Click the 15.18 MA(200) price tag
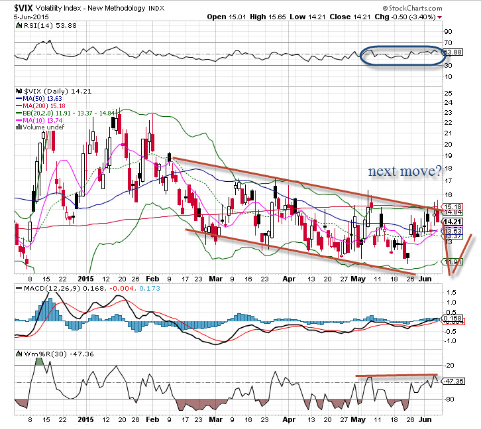 point(452,206)
